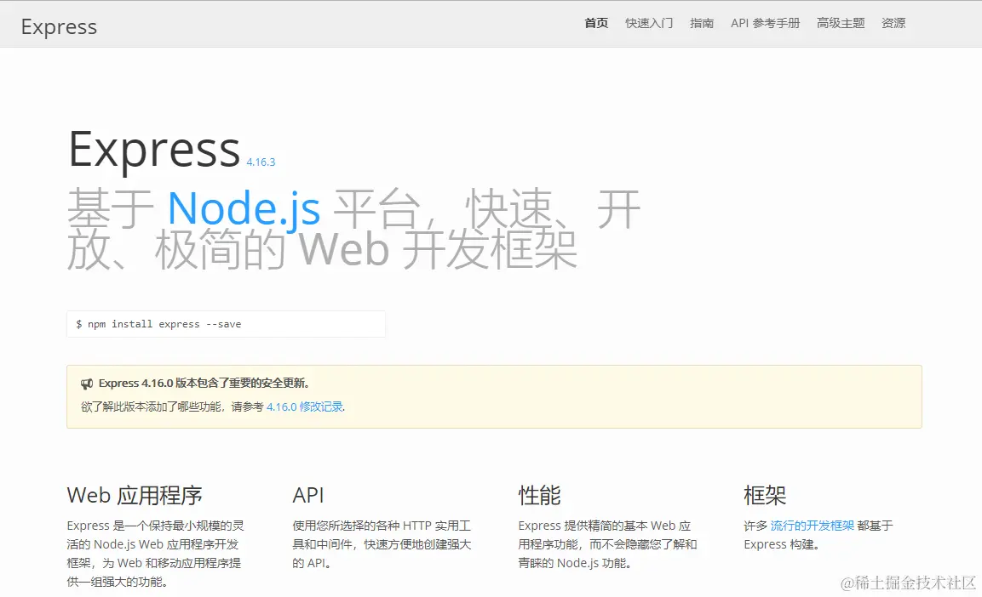Follow the blue Node.js headline link
The height and width of the screenshot is (597, 982).
pos(244,208)
